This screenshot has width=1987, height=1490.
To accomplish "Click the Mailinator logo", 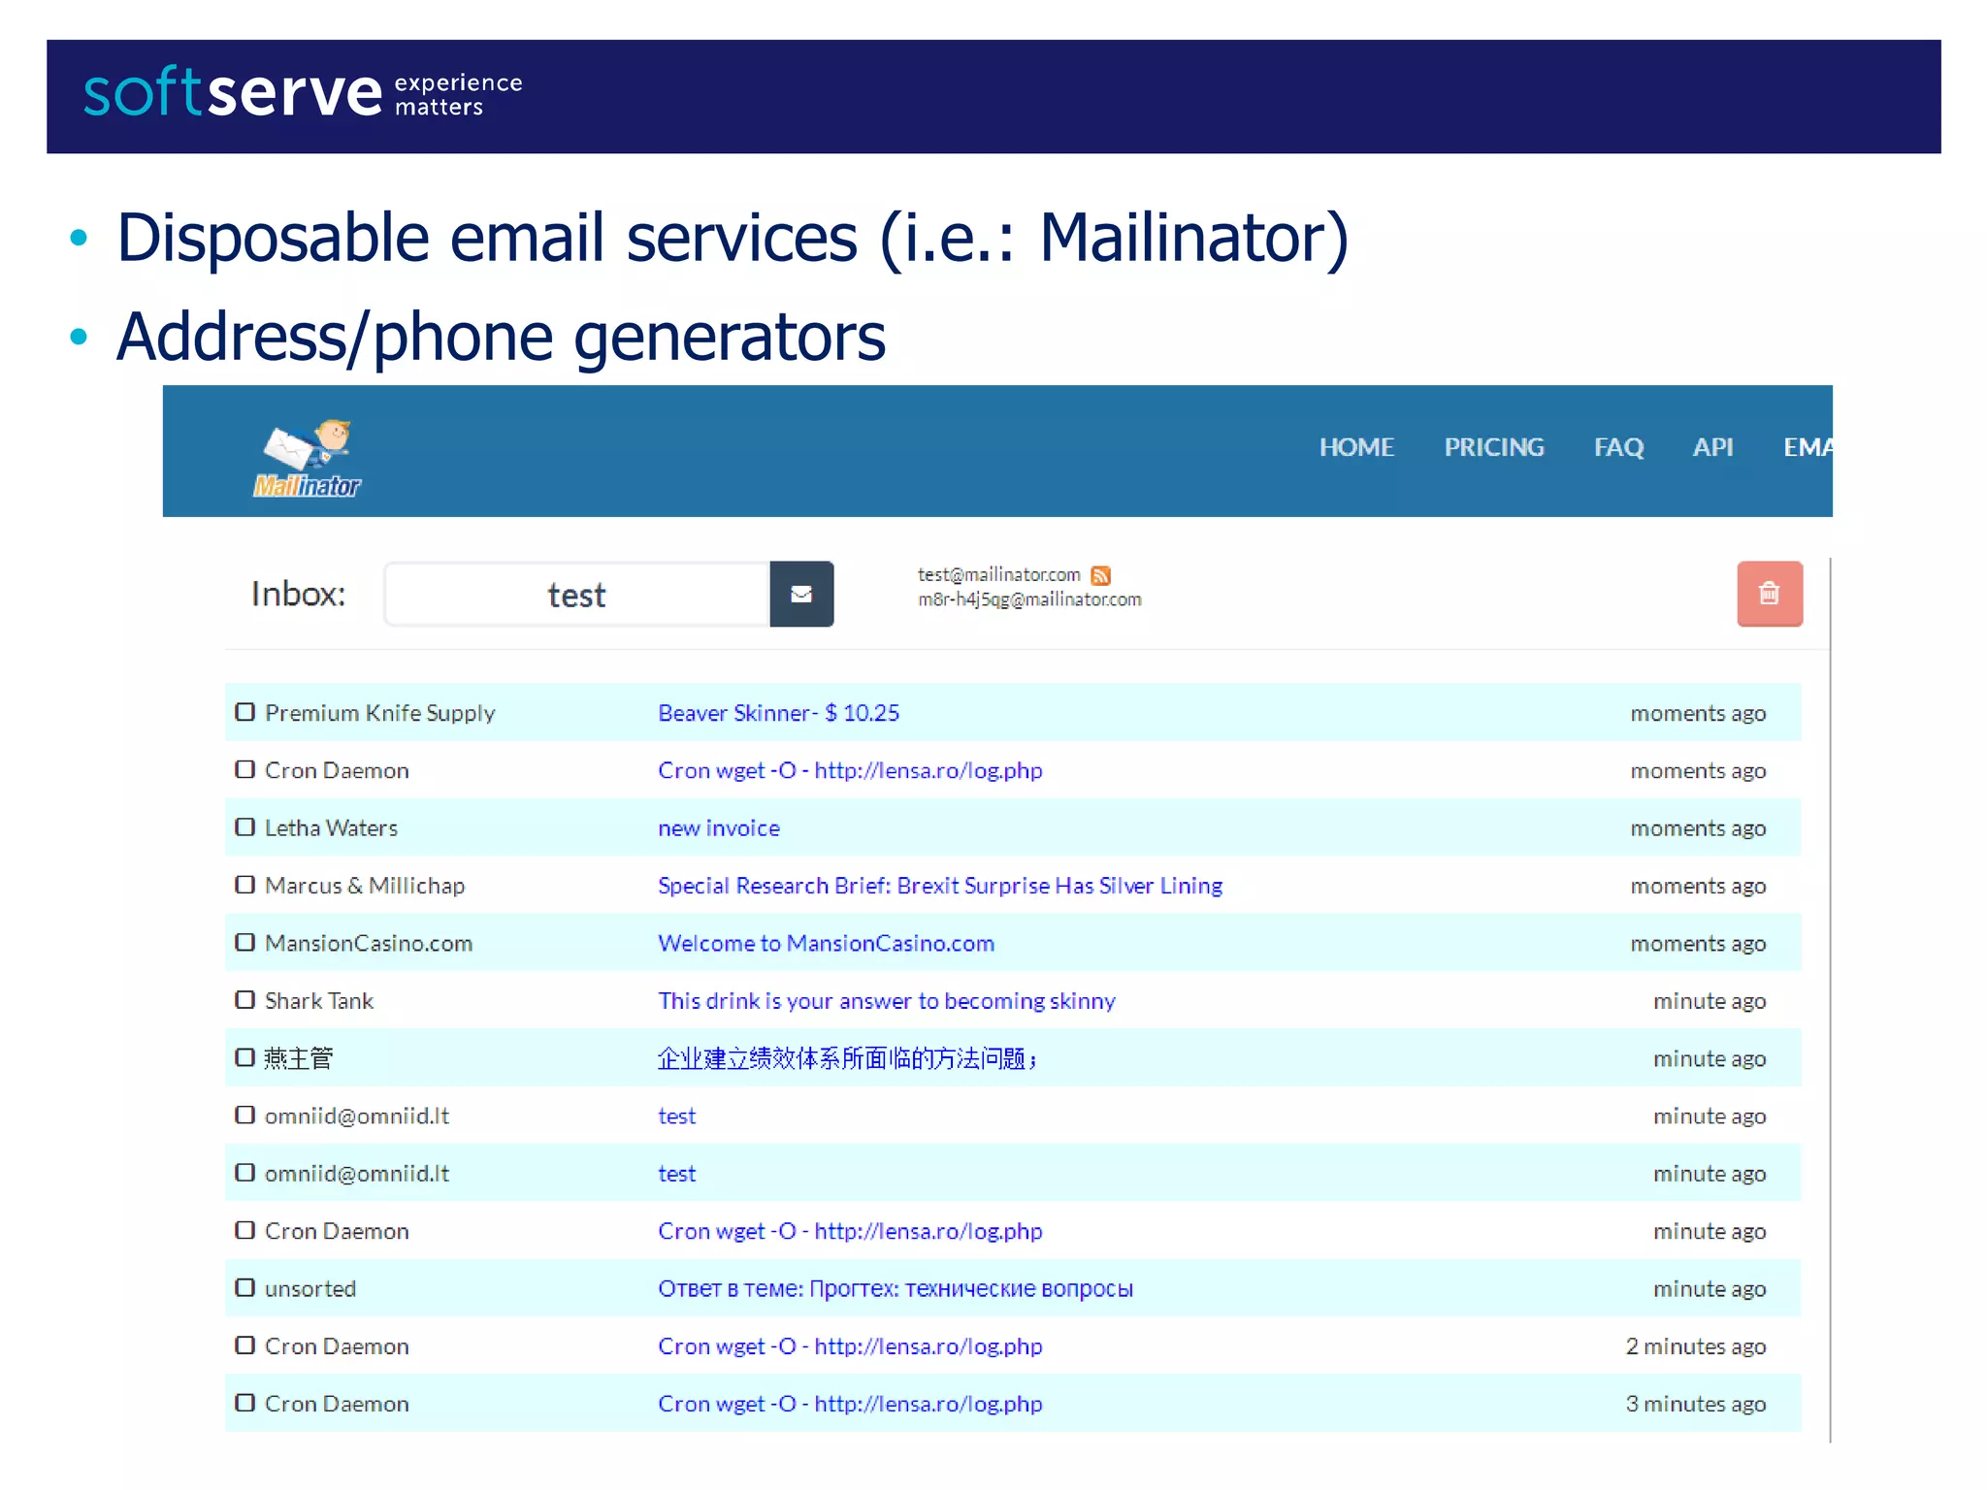I will [308, 459].
